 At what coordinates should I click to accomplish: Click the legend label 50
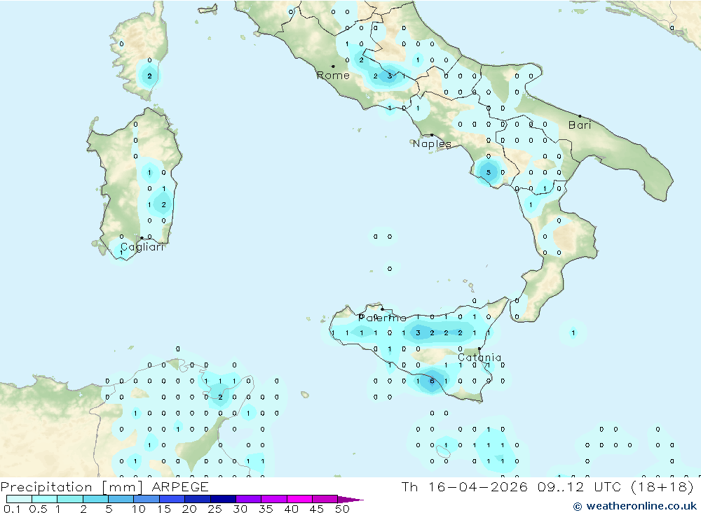[x=342, y=509]
